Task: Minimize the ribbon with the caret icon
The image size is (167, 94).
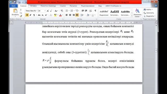Action: tap(153, 6)
